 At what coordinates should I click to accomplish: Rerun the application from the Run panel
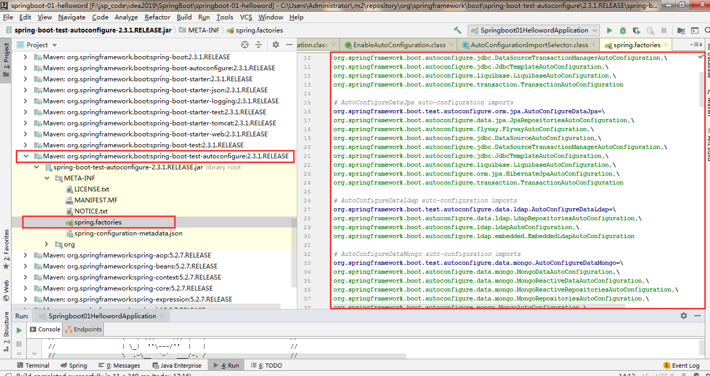pos(19,330)
